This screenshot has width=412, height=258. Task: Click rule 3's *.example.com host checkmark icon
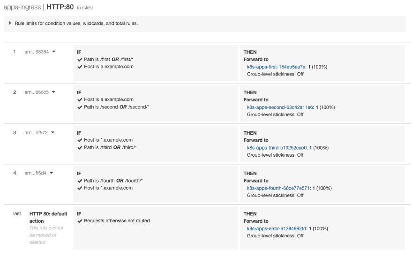tap(80, 140)
